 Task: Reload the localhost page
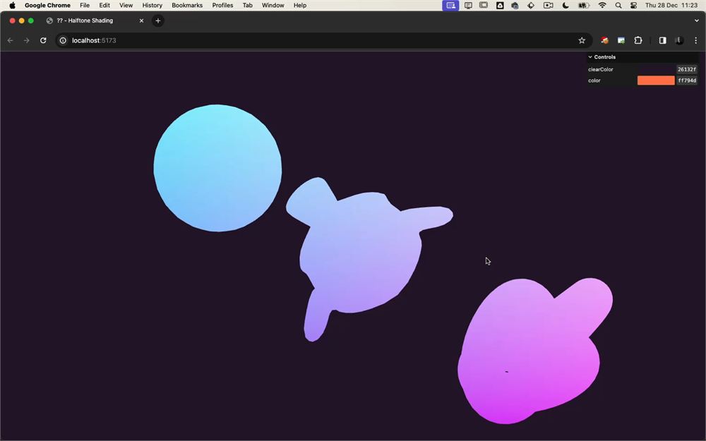click(43, 40)
